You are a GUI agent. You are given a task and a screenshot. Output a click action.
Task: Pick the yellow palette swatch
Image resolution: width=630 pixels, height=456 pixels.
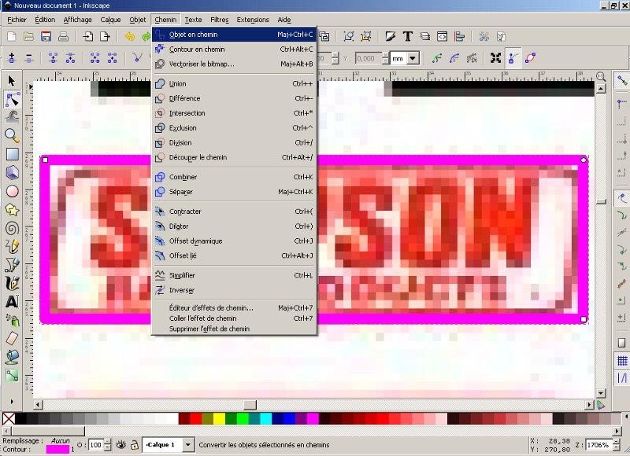219,419
